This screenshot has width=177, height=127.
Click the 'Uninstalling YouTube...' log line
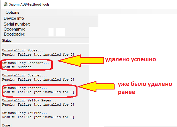coord(24,113)
